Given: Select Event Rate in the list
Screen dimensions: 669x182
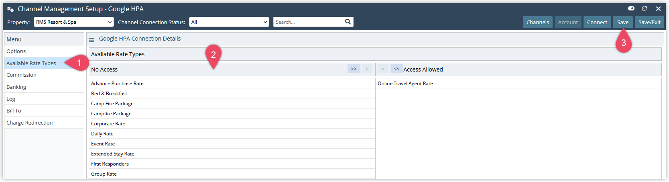Looking at the screenshot, I should 232,144.
